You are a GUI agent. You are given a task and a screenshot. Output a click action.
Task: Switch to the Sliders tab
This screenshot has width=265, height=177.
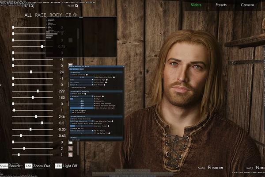click(196, 5)
